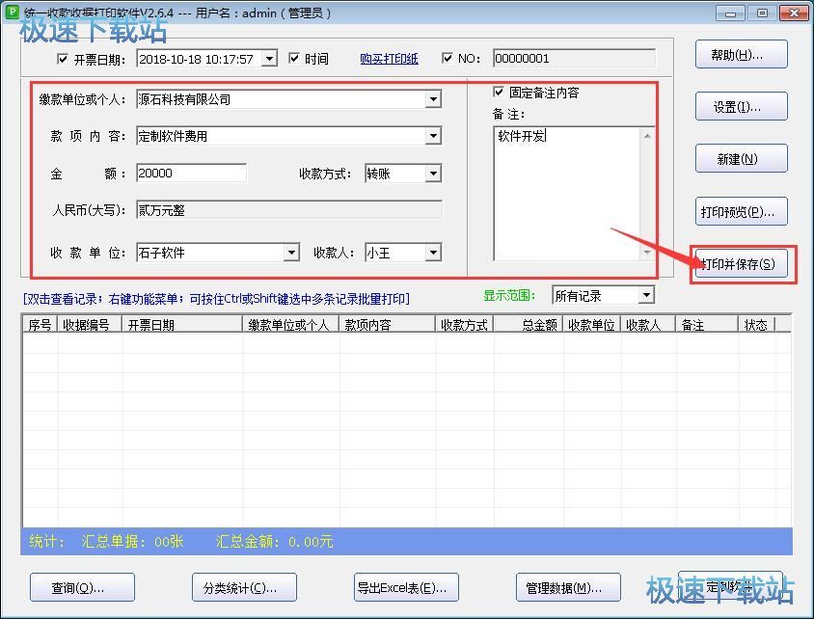The width and height of the screenshot is (814, 619).
Task: Sort by 序号 column header
Action: [40, 325]
